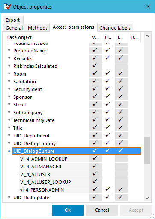Switch to the Methods tab
155x219 pixels.
click(38, 28)
